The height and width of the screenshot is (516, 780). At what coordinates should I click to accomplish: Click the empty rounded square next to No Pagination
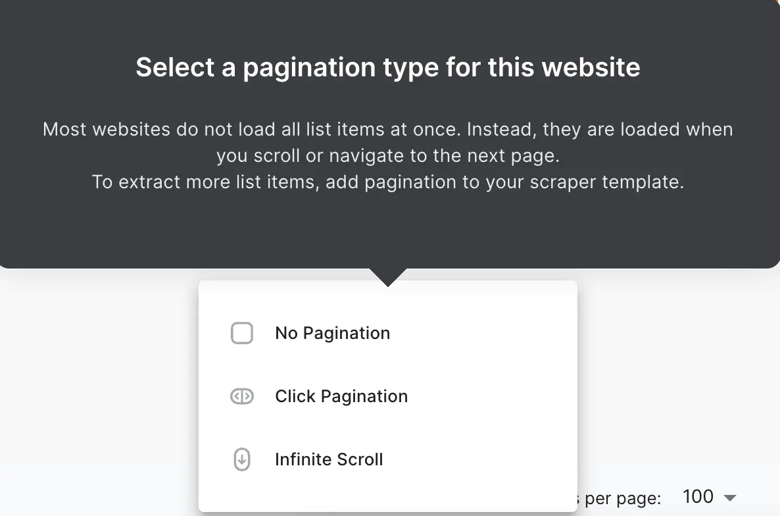(x=242, y=333)
